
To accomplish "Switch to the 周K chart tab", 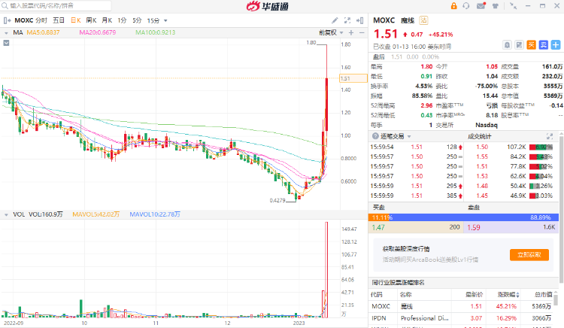I will pos(91,20).
